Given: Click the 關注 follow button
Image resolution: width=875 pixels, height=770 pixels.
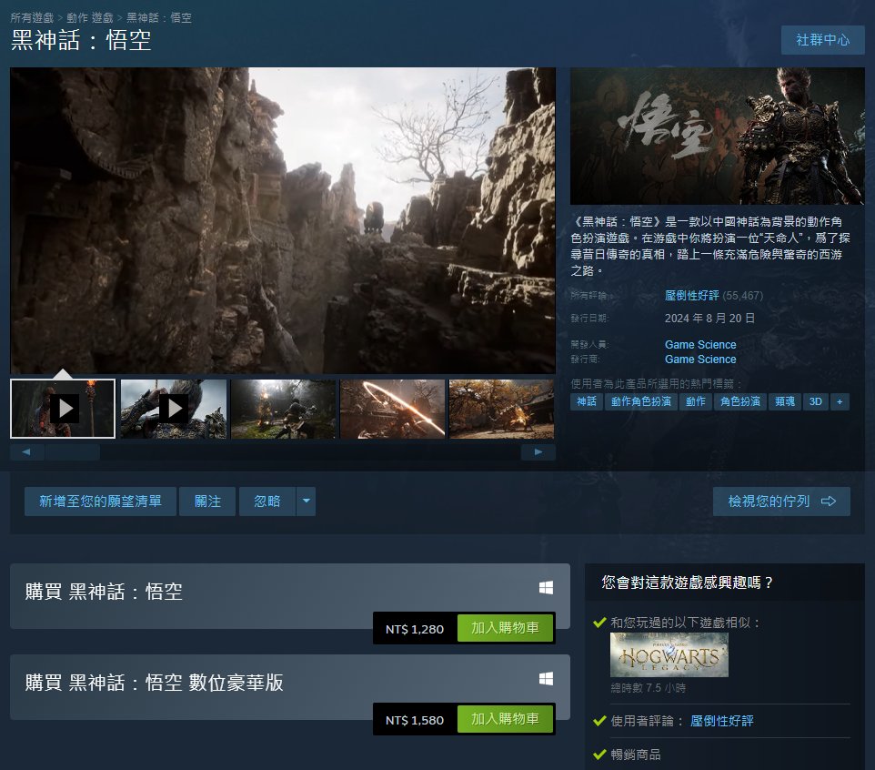Looking at the screenshot, I should (207, 501).
